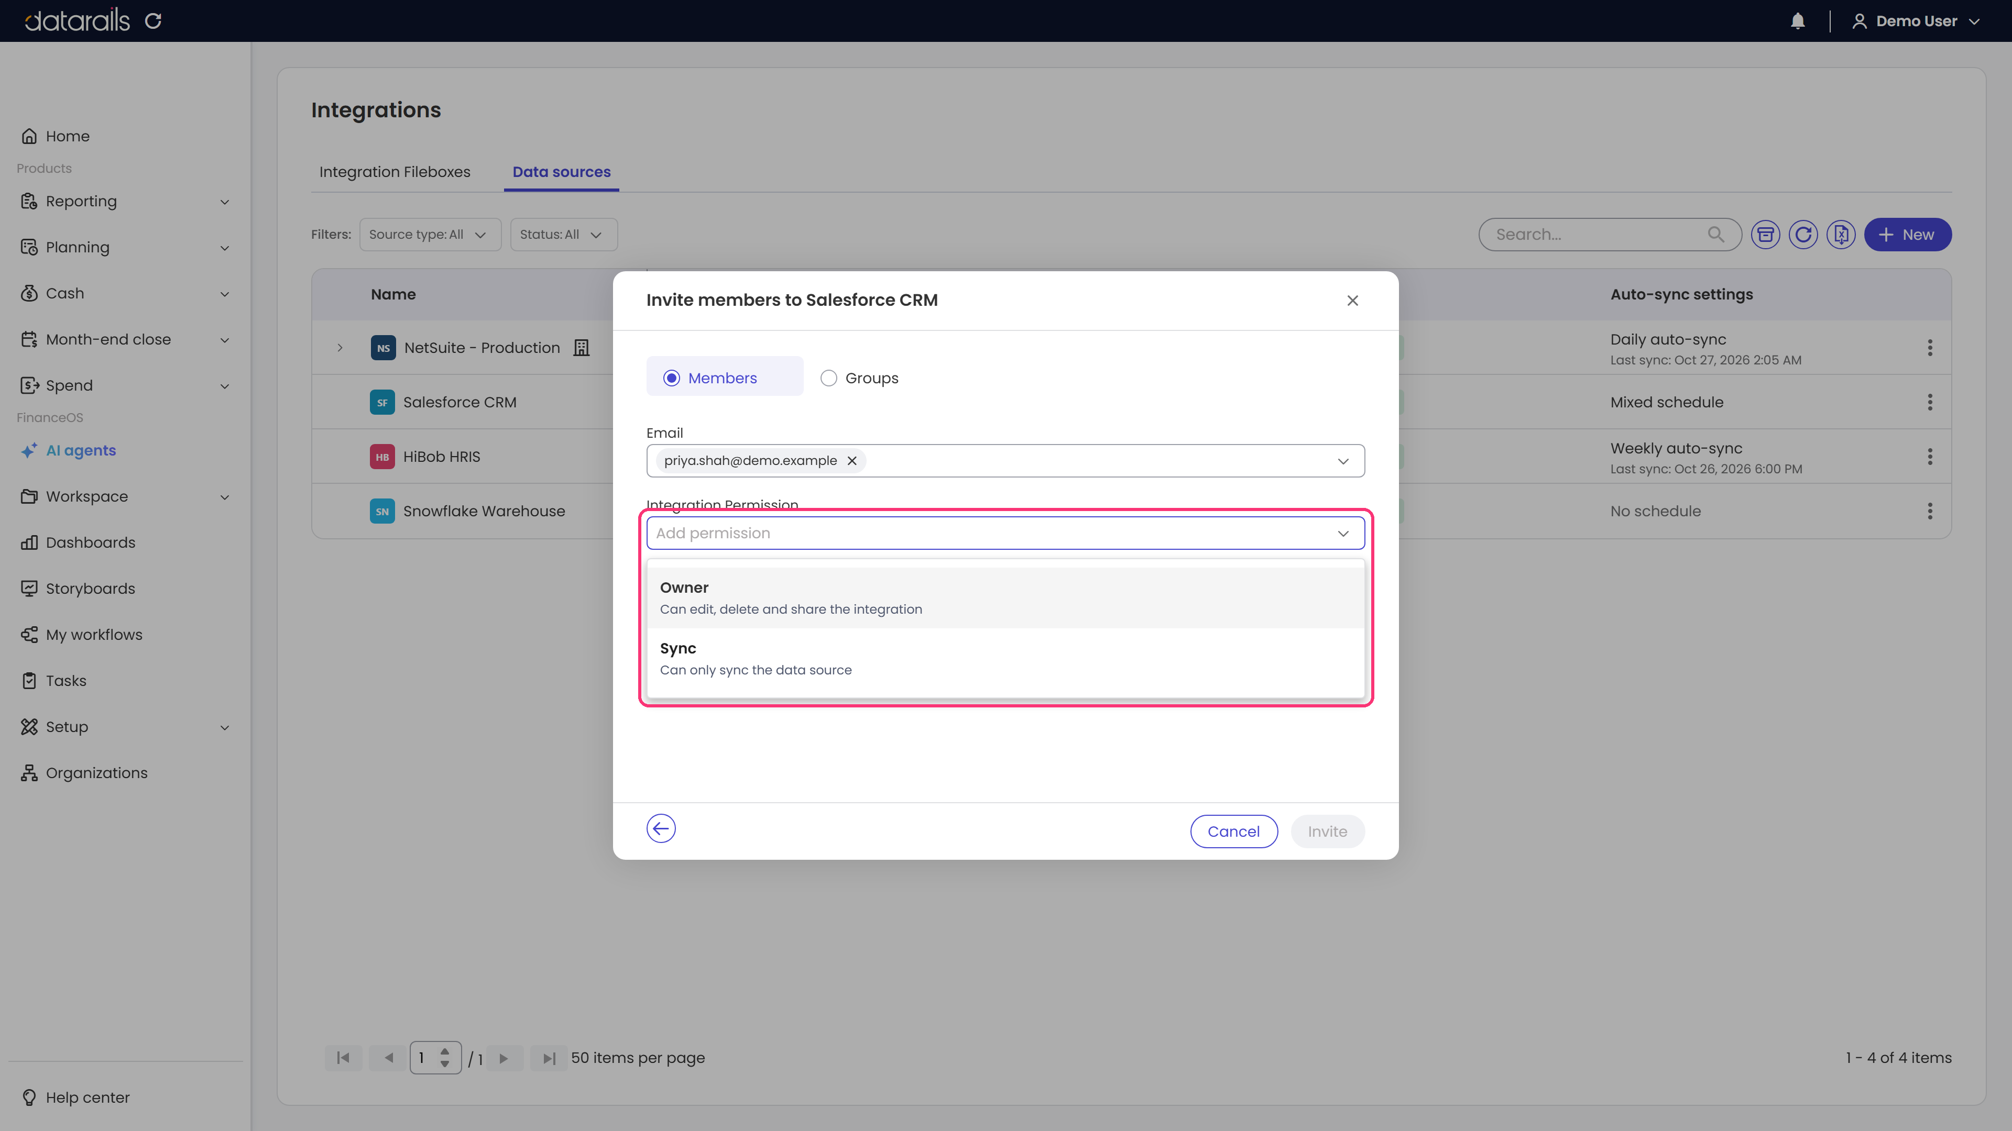
Task: Choose the Owner permission option
Action: tap(1005, 597)
